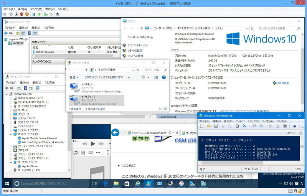Click the black Turn Off VM toolbar icon

pos(17,14)
